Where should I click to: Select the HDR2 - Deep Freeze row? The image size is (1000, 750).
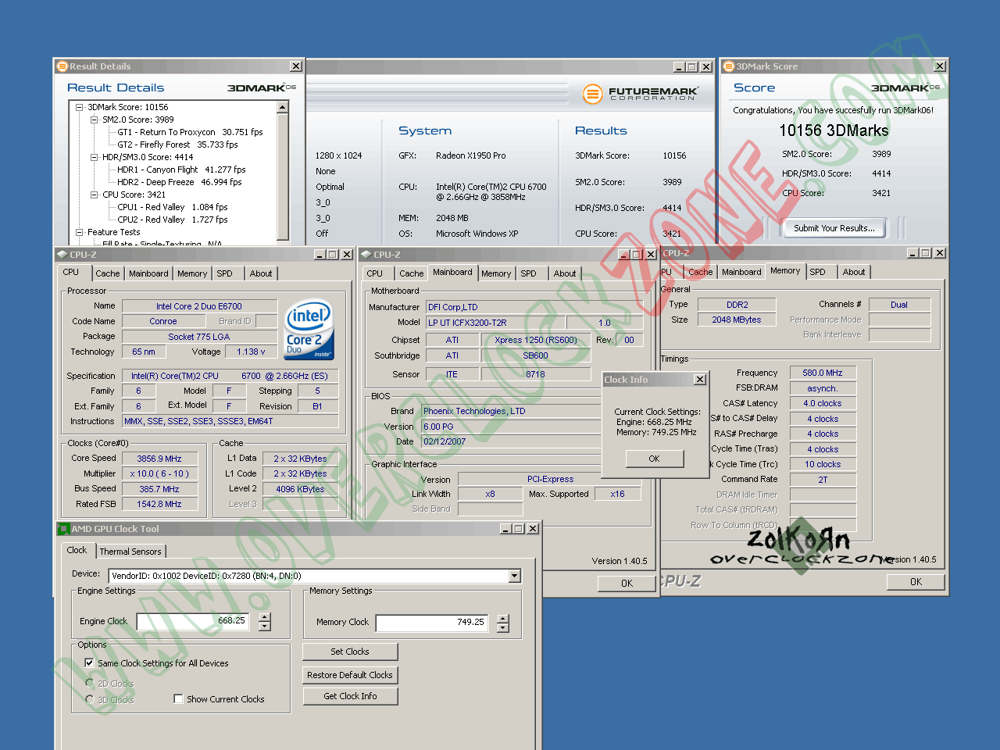(179, 183)
